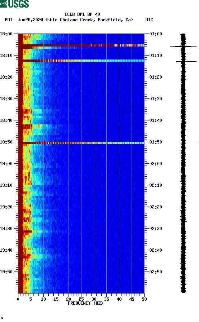Image resolution: width=199 pixels, height=322 pixels.
Task: Click the 18:00 PDT time label
Action: [x=6, y=34]
